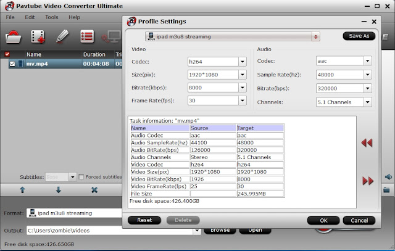The image size is (395, 251).
Task: Remove item with blue X icon
Action: [94, 190]
